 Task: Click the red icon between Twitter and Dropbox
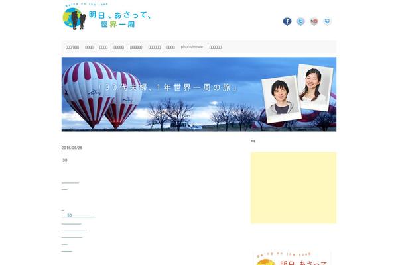314,22
